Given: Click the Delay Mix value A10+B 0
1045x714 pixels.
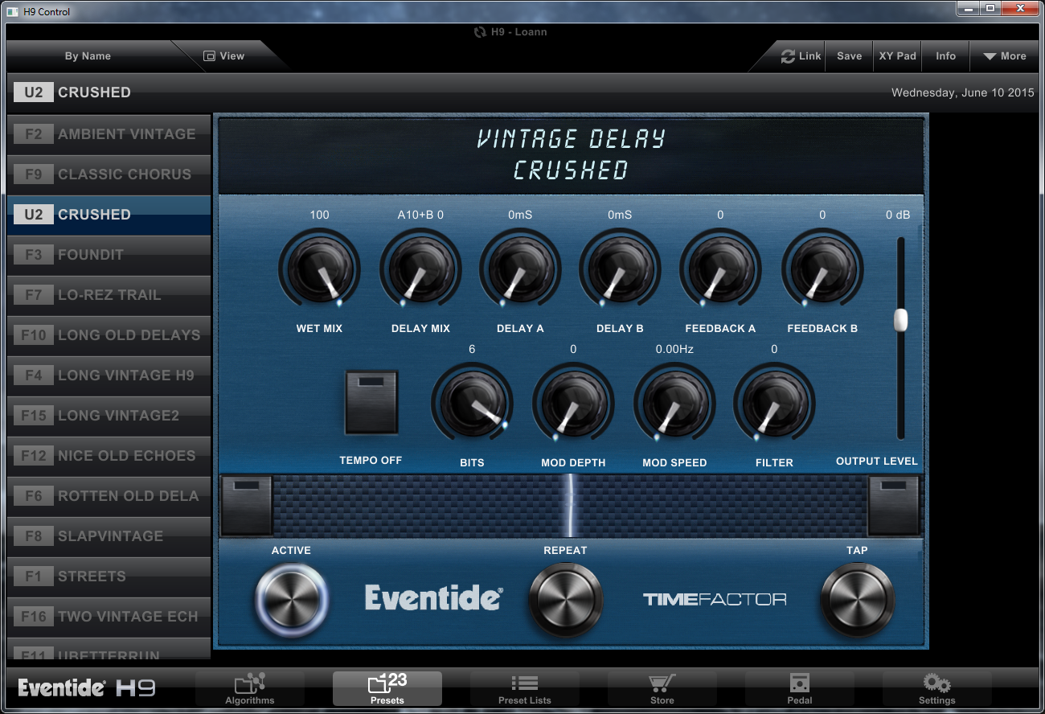Looking at the screenshot, I should 420,215.
